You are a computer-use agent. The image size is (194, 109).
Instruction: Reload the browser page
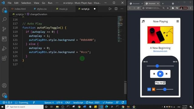(138, 8)
